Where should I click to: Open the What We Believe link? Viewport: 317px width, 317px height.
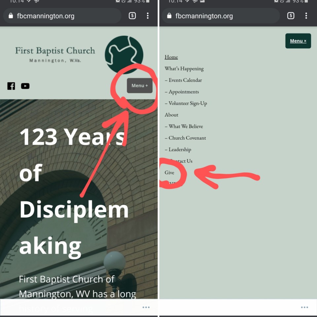[184, 126]
